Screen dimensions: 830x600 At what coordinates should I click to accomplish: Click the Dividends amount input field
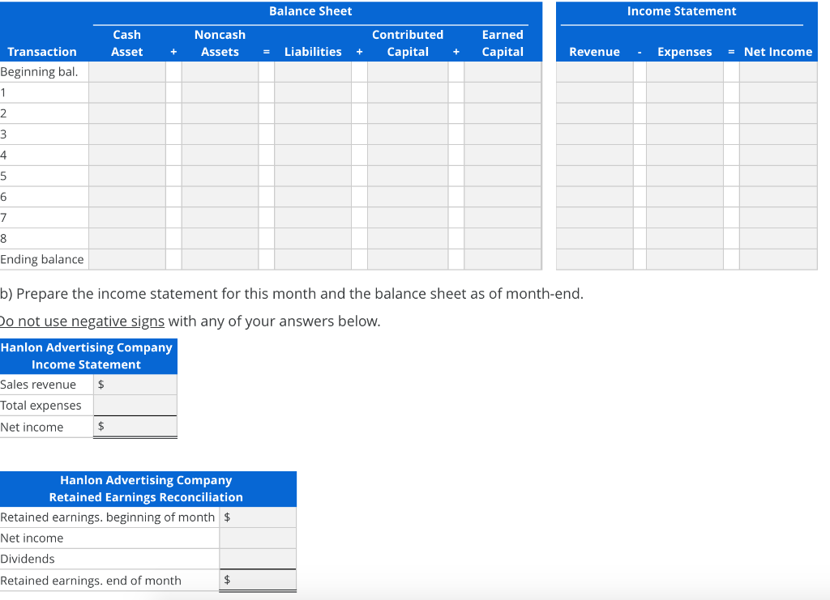tap(258, 559)
